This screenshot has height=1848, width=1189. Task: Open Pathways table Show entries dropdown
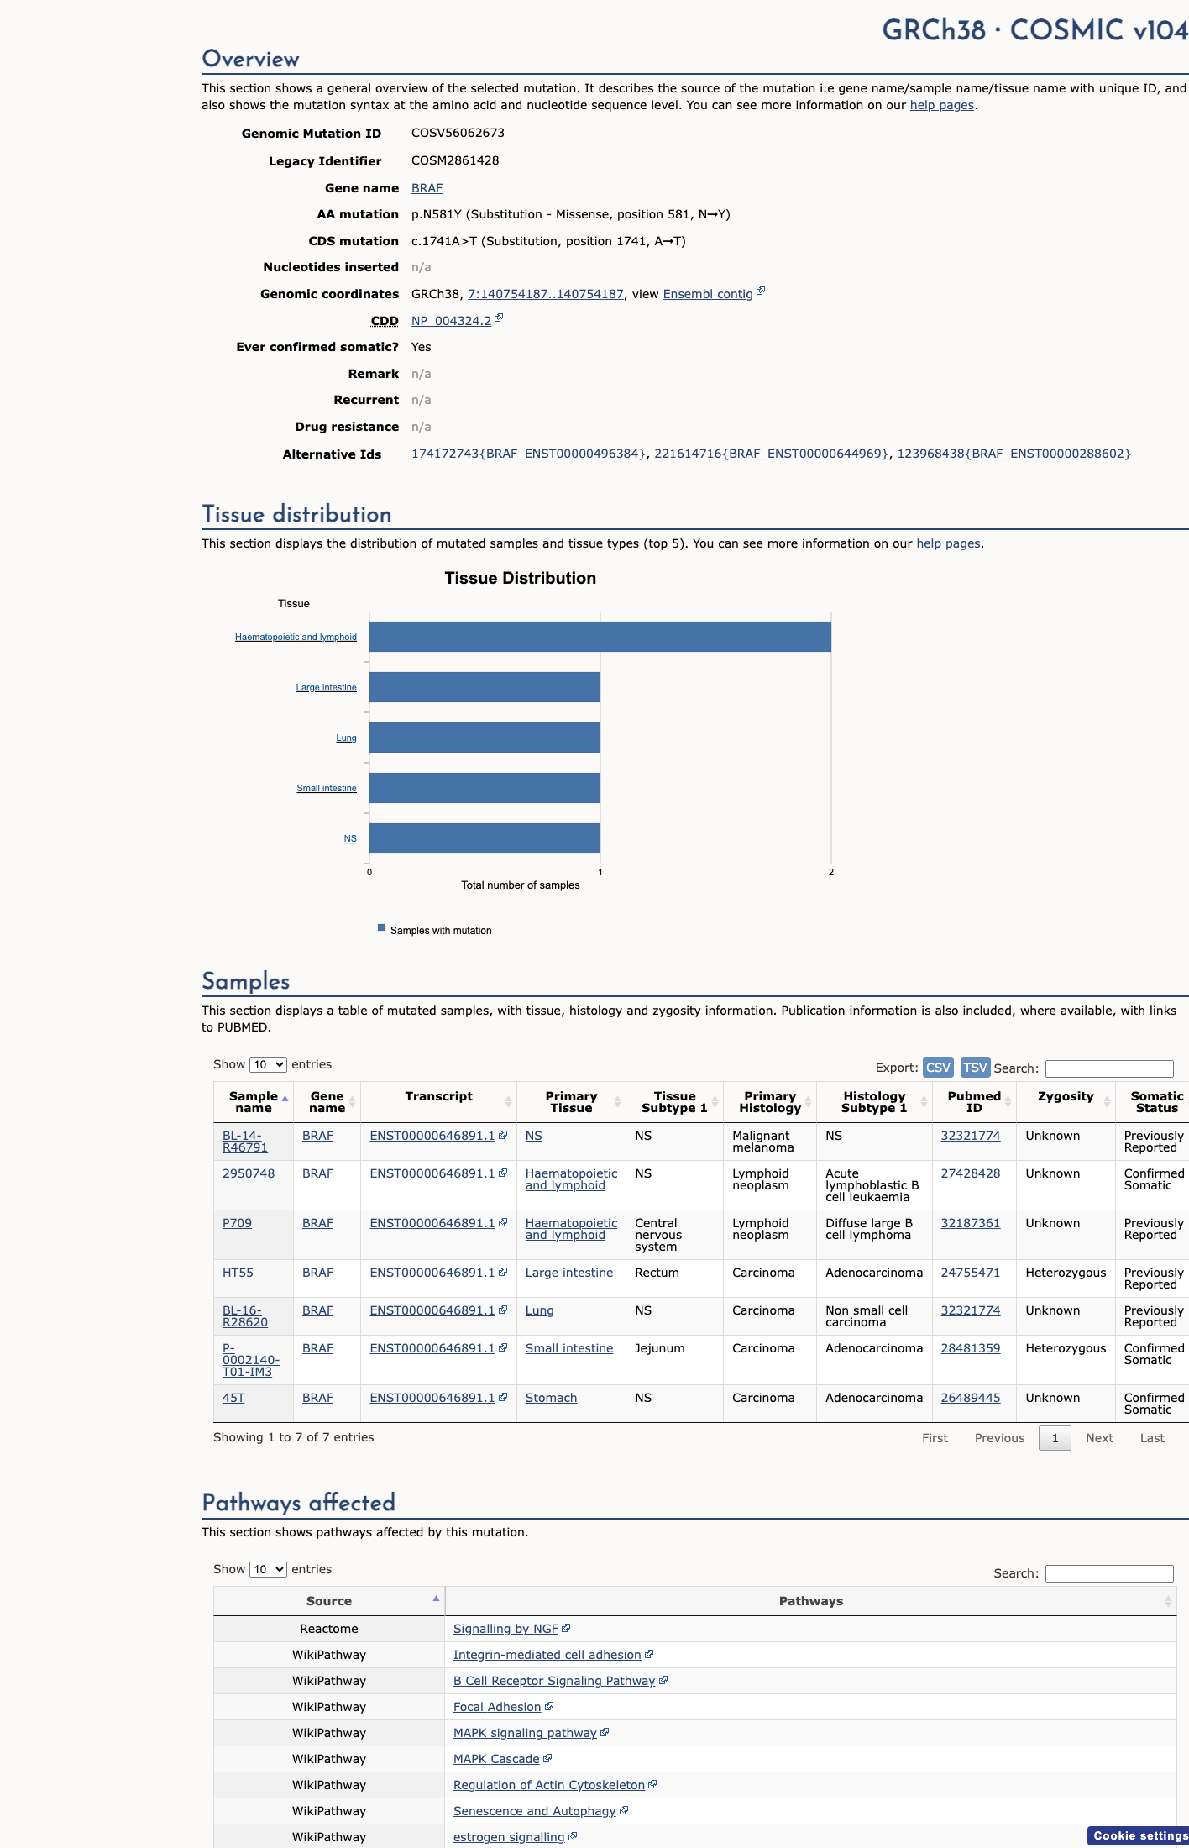(x=268, y=1569)
